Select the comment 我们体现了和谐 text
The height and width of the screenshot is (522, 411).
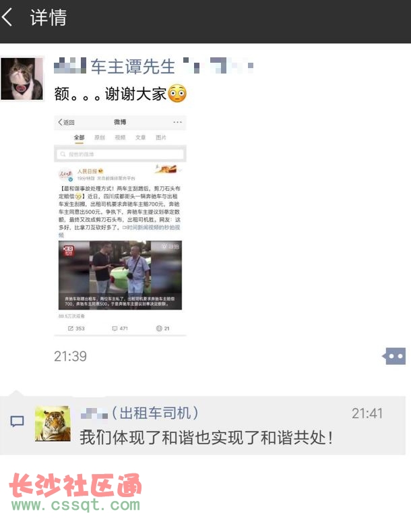(x=206, y=438)
